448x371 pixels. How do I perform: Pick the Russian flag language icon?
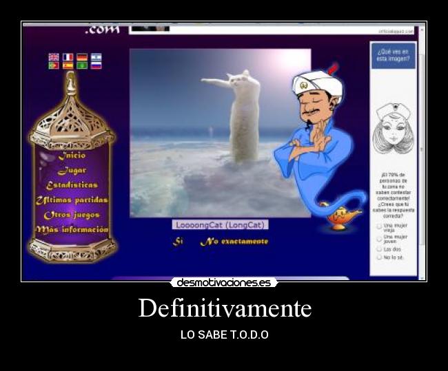96,65
